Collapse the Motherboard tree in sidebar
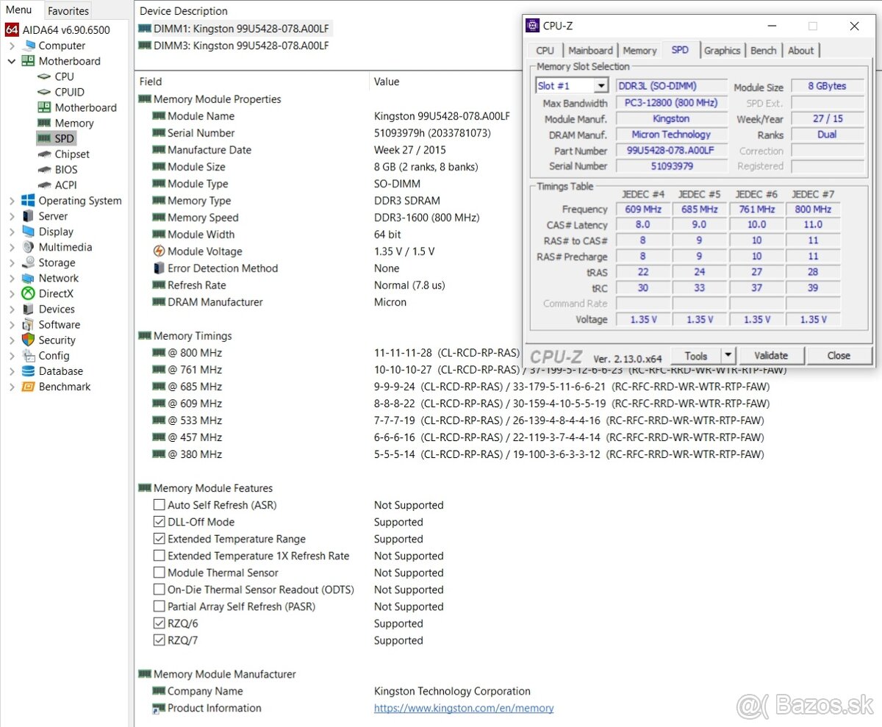Screen dimensions: 882x727 click(x=12, y=61)
